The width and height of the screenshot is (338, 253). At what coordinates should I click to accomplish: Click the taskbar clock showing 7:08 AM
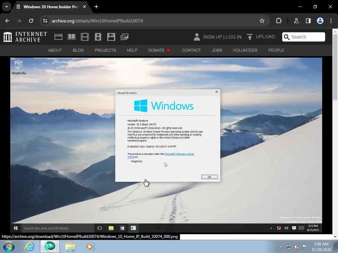(x=321, y=247)
